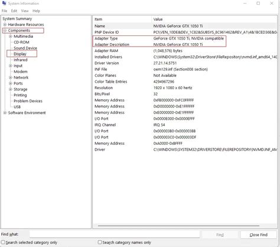
Task: Select the Installed Drivers row
Action: tap(185, 57)
